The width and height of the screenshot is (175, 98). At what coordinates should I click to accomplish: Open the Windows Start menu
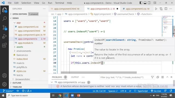tap(3, 96)
